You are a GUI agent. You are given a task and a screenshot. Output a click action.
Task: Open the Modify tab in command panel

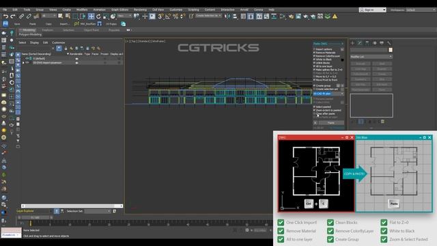[x=360, y=43]
